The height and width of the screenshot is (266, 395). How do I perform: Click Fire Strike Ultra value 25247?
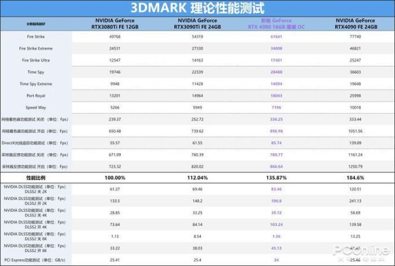tap(356, 60)
